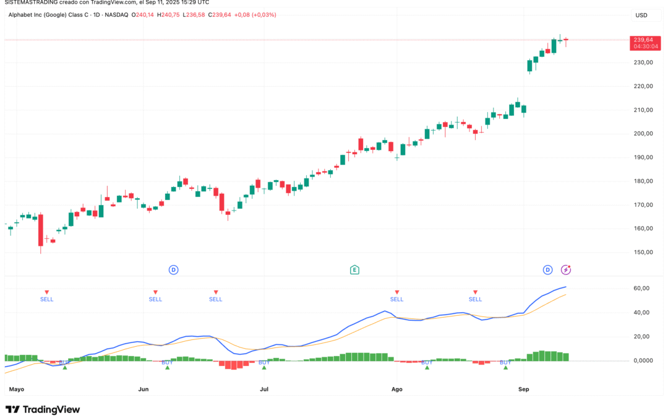Click the TradingView logo at bottom left

point(43,409)
